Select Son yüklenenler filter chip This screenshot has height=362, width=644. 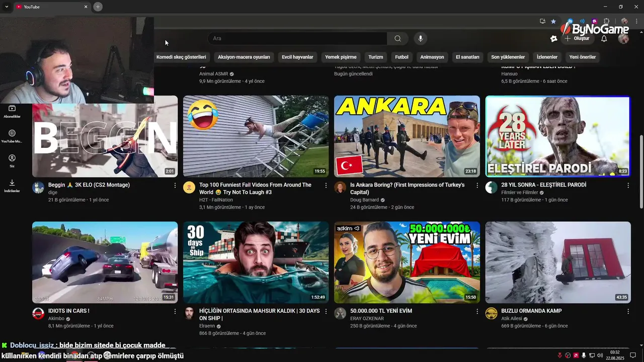[508, 57]
